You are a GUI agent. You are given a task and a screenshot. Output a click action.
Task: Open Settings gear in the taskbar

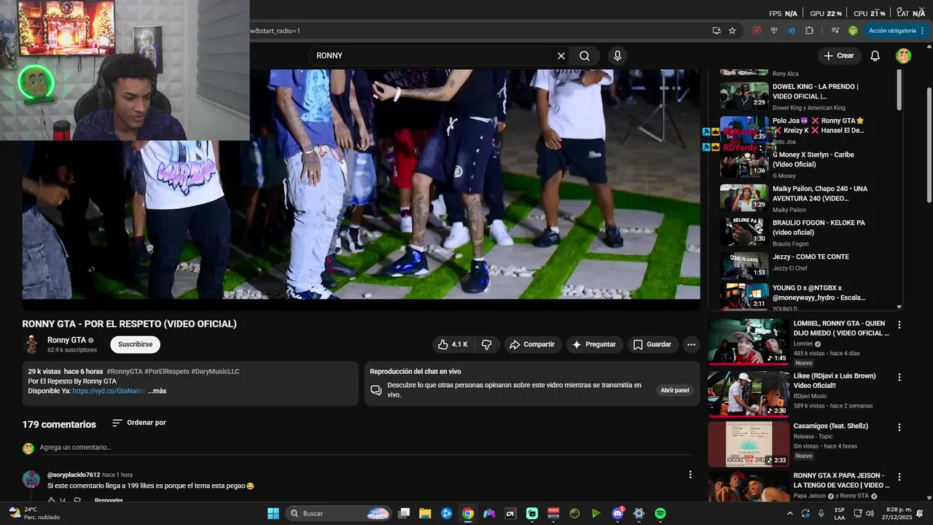(639, 513)
